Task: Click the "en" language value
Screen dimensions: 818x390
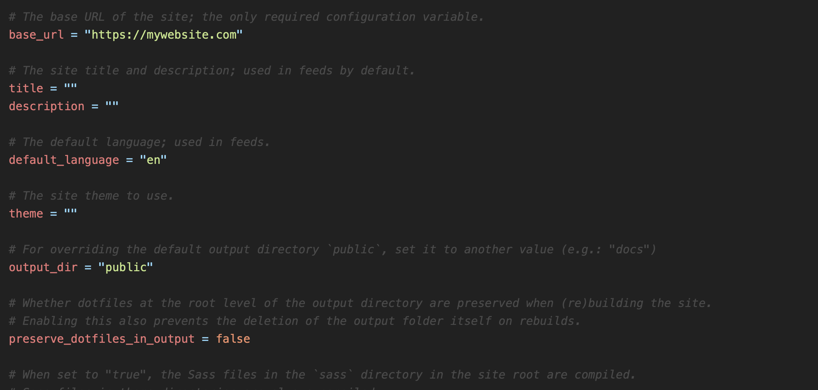Action: point(153,160)
